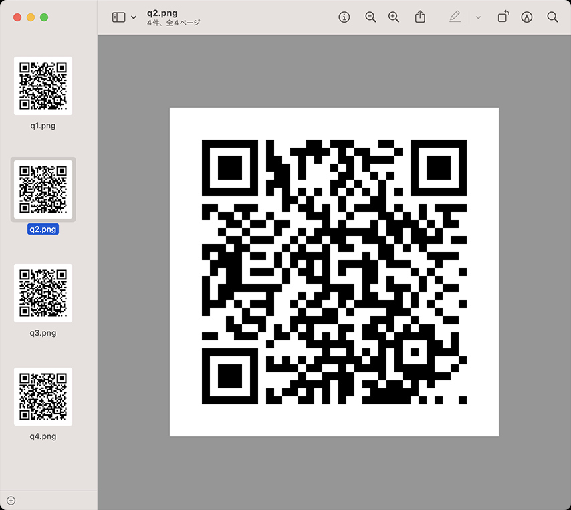The height and width of the screenshot is (510, 571).
Task: Click the q4.png file name label
Action: [x=43, y=436]
